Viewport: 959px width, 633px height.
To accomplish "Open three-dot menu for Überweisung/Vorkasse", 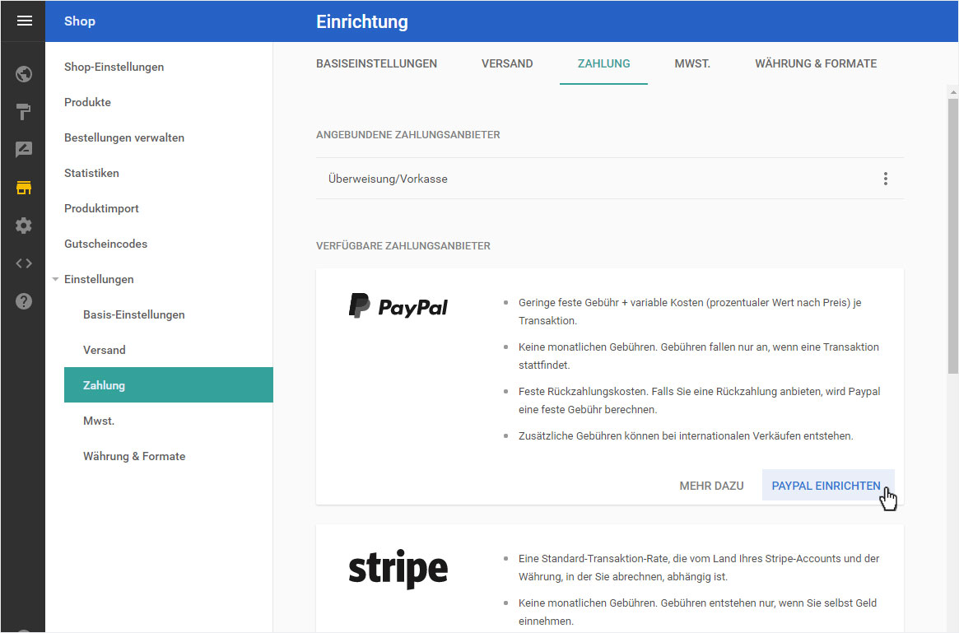I will coord(885,179).
